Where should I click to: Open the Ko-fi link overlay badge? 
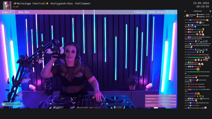[x=12, y=104]
